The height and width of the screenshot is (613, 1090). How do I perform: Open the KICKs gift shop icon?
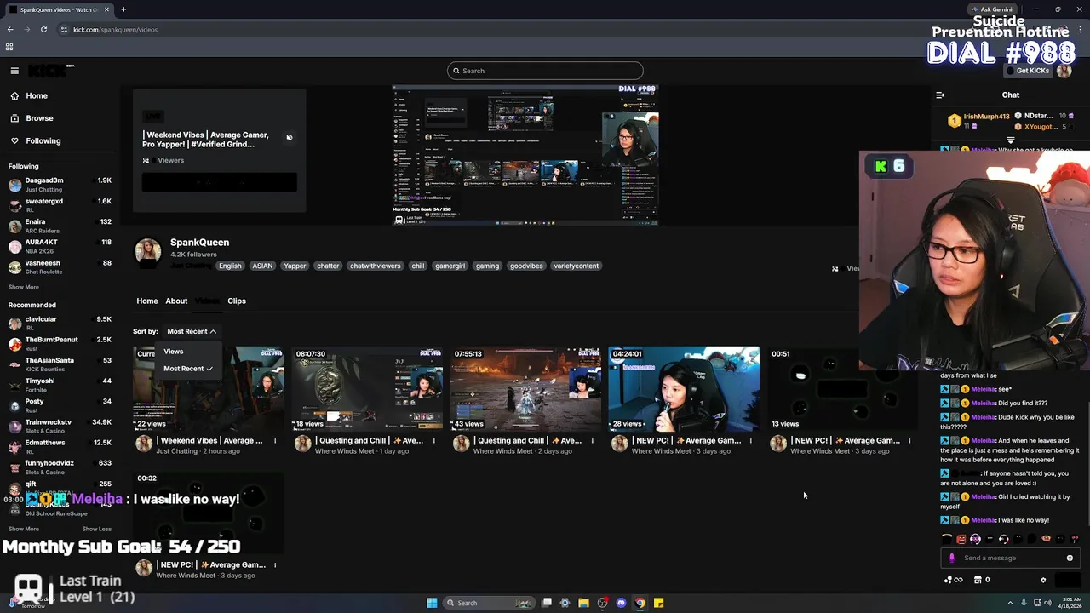tap(976, 580)
